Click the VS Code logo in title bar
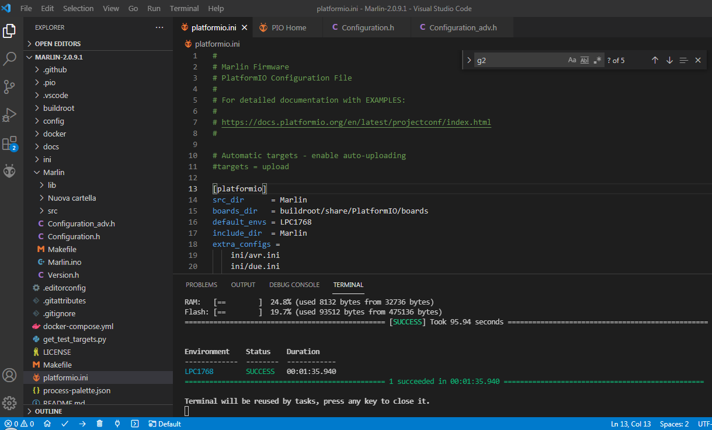Image resolution: width=712 pixels, height=430 pixels. [7, 8]
